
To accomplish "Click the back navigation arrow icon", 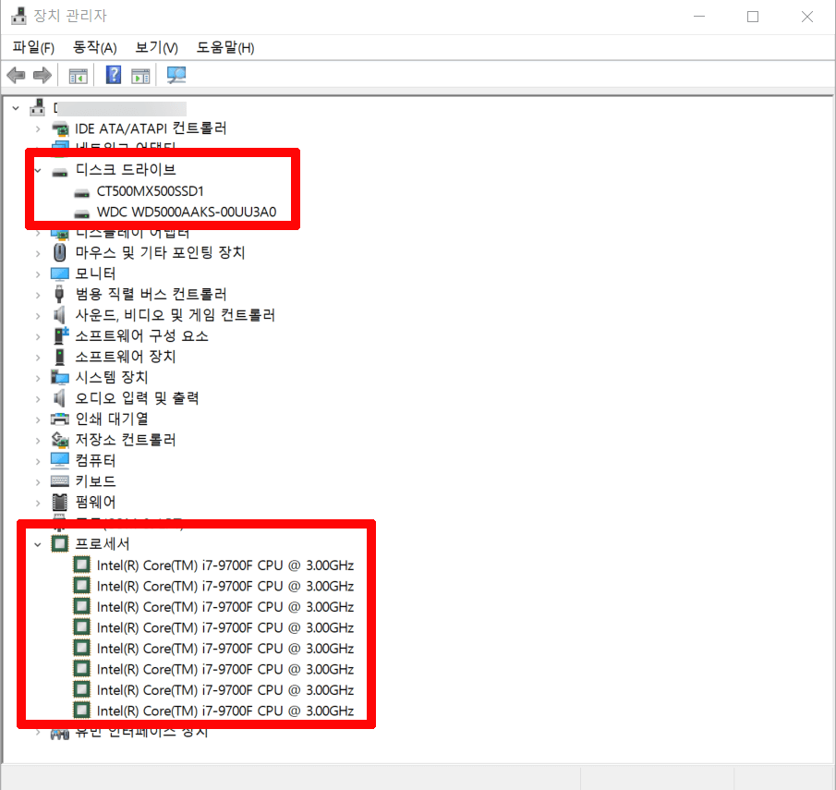I will (x=16, y=75).
